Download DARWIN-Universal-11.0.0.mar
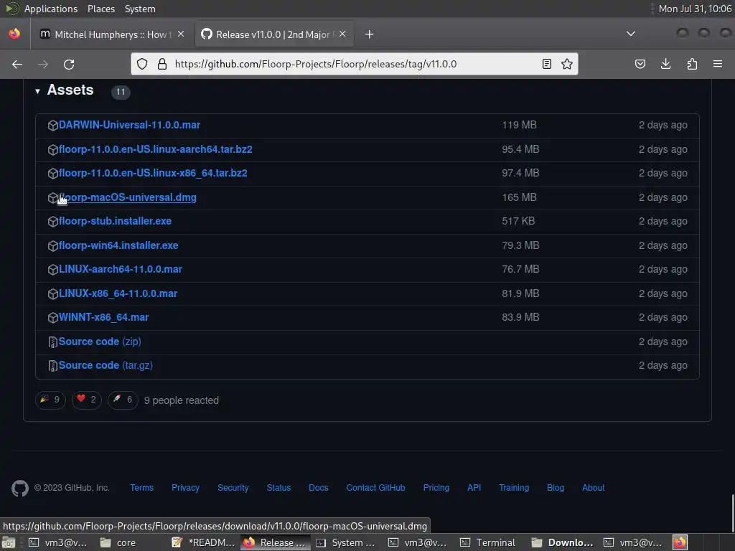 [129, 125]
